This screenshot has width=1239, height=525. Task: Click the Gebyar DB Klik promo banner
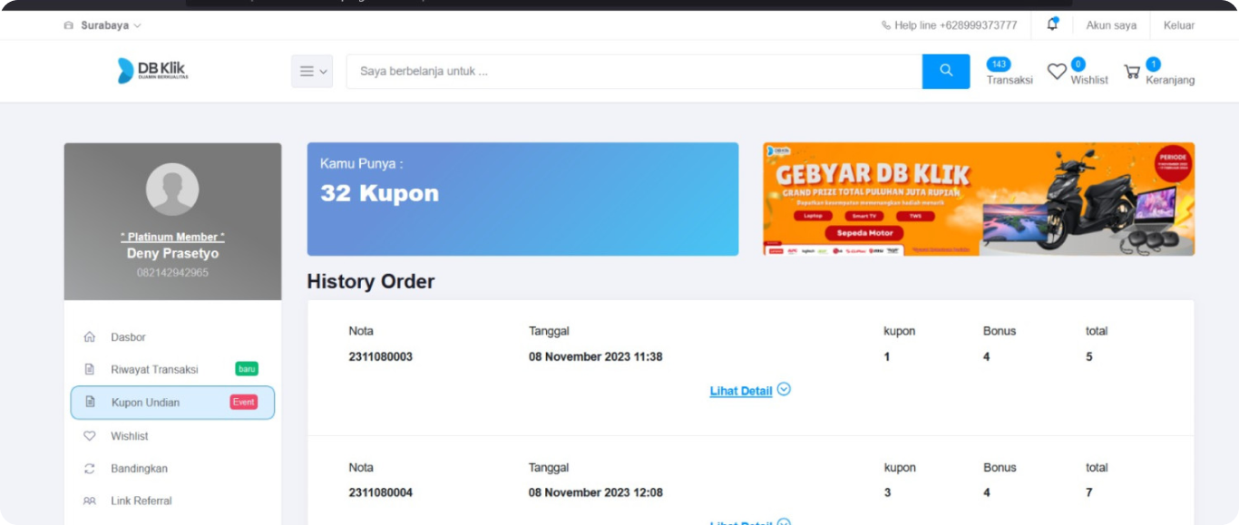point(978,199)
